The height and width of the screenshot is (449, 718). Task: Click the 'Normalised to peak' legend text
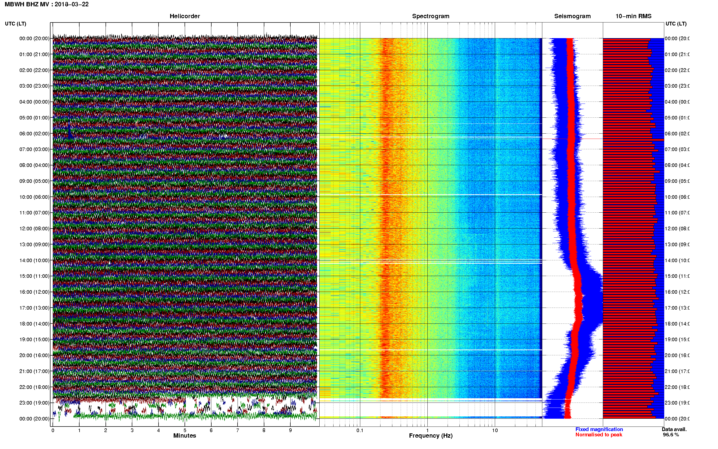[x=599, y=435]
